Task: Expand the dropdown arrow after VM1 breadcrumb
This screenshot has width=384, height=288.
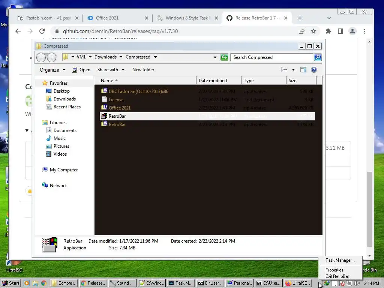Action: tap(90, 57)
